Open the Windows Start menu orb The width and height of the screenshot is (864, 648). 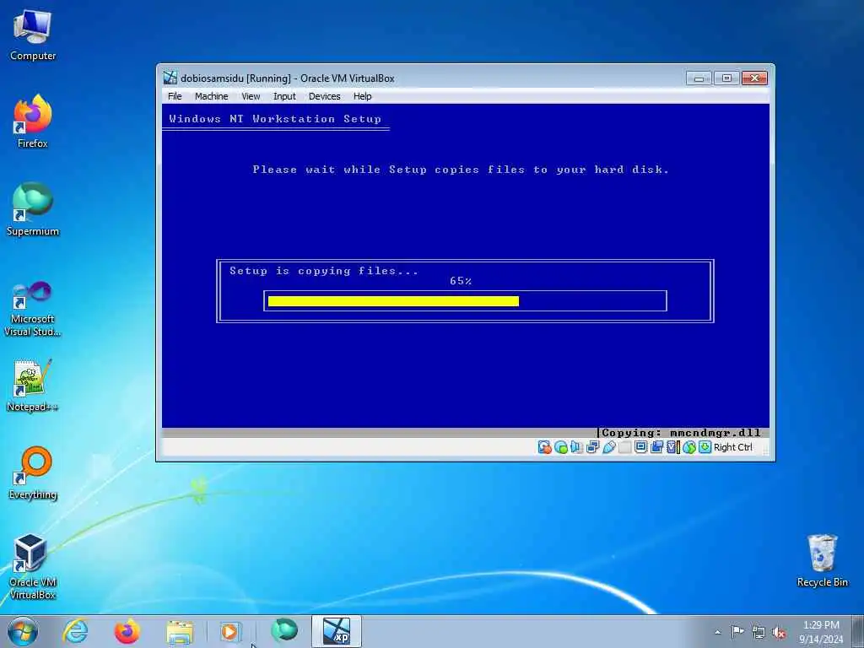click(23, 631)
